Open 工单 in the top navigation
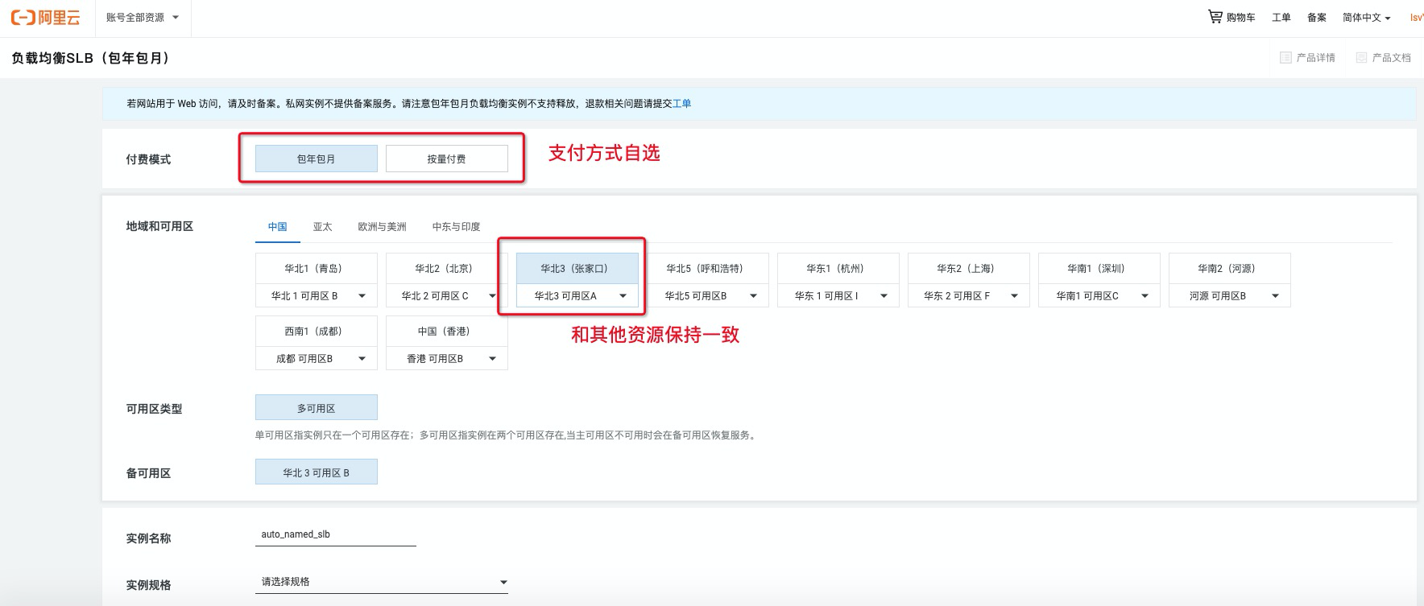The width and height of the screenshot is (1424, 606). click(x=1281, y=18)
